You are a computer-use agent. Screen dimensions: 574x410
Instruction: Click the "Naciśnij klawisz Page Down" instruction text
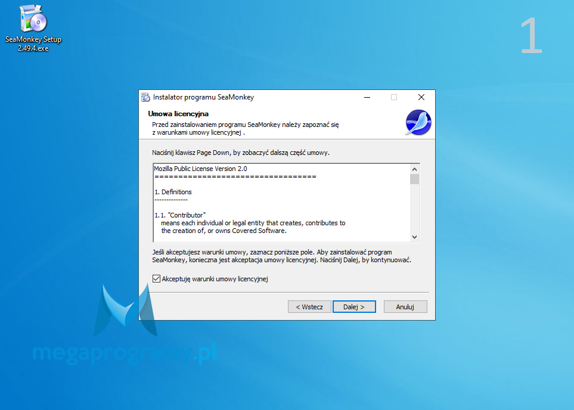point(241,153)
